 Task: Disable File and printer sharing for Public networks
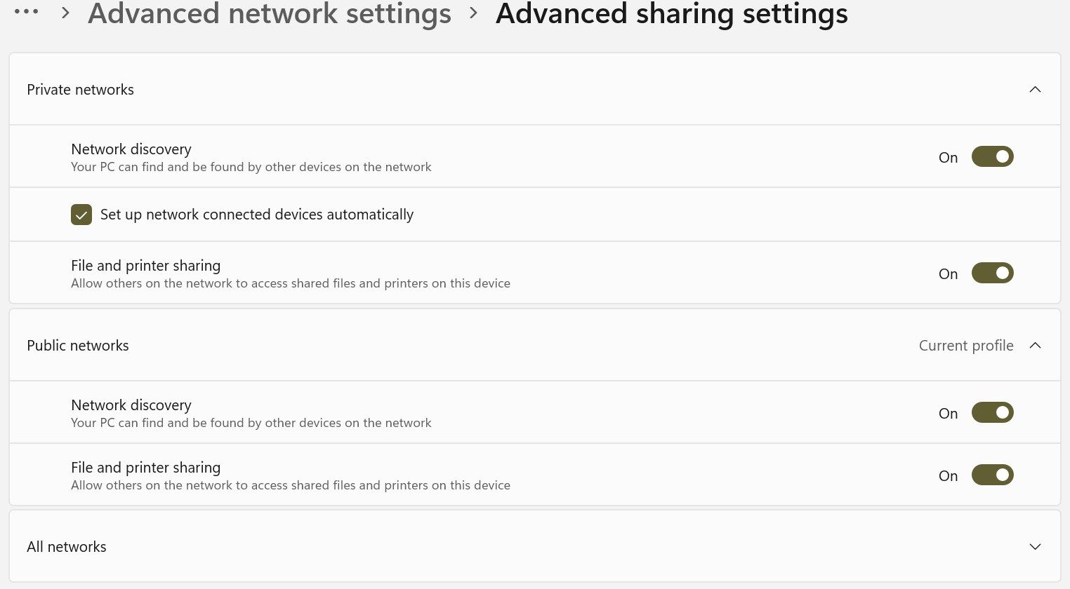click(x=992, y=475)
